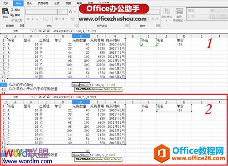Cancel entry with X in upper formula bar
This screenshot has width=228, height=166.
click(40, 31)
